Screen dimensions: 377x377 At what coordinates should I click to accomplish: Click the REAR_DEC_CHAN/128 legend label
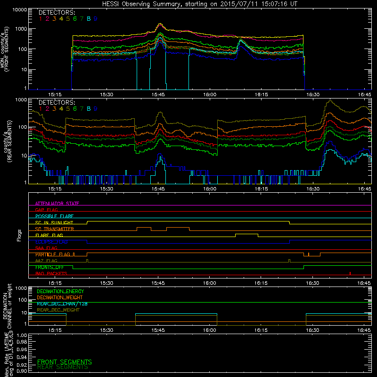(x=62, y=303)
